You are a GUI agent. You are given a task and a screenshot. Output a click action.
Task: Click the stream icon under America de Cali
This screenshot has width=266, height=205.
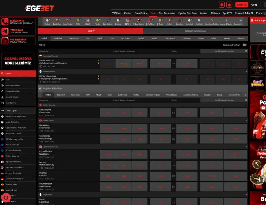[41, 66]
